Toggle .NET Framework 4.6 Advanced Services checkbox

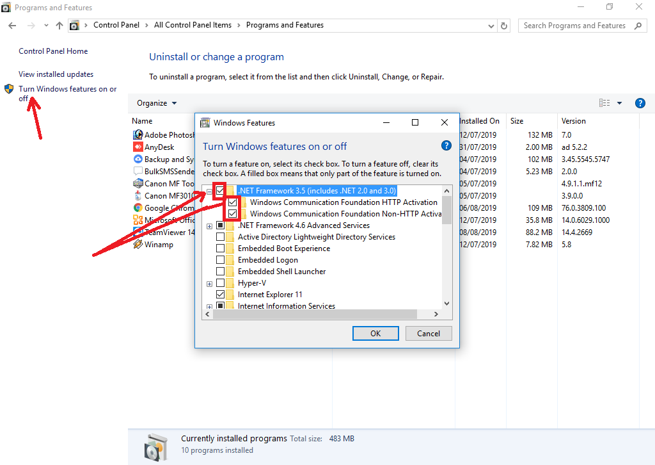[x=220, y=225]
